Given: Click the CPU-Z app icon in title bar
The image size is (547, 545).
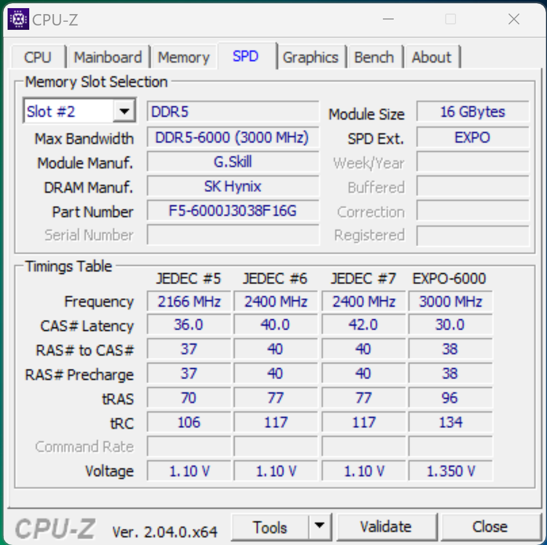Looking at the screenshot, I should (18, 19).
